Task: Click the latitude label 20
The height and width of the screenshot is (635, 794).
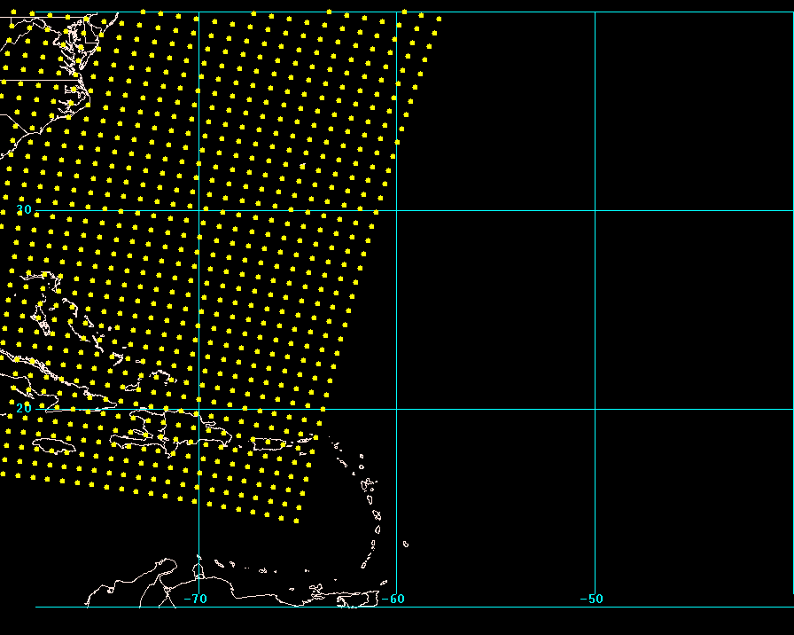Action: 25,408
